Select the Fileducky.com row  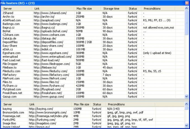93,71
